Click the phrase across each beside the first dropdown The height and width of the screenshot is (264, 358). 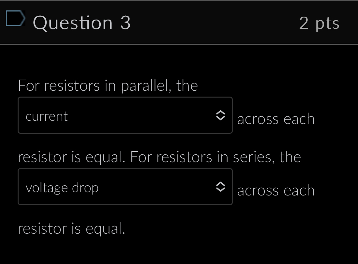(276, 119)
